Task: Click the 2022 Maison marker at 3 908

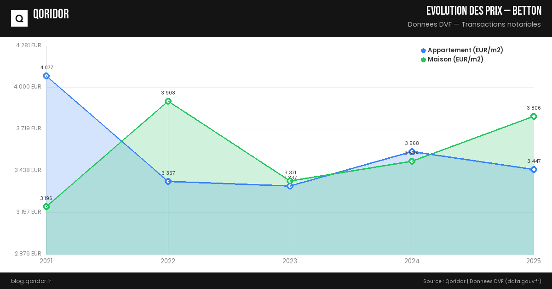Action: click(168, 101)
